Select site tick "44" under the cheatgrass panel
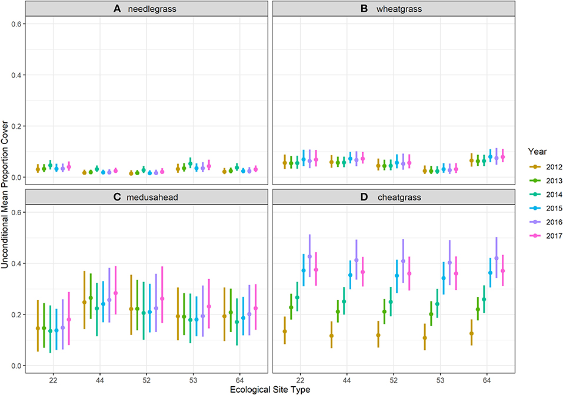Viewport: 563px width, 395px height. (x=347, y=380)
